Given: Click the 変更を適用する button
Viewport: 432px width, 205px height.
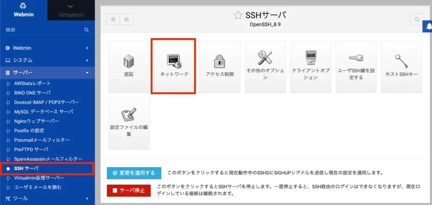Looking at the screenshot, I should (135, 173).
